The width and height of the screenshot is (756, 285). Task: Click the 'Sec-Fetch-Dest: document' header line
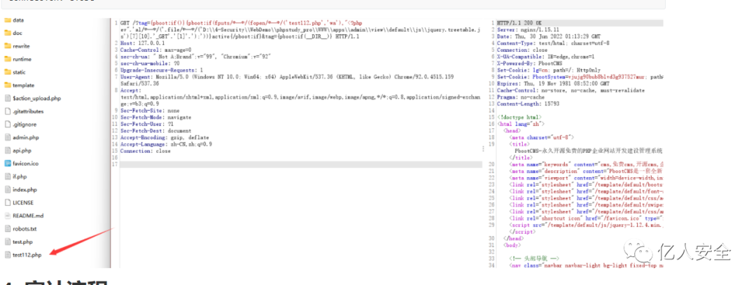(x=155, y=131)
